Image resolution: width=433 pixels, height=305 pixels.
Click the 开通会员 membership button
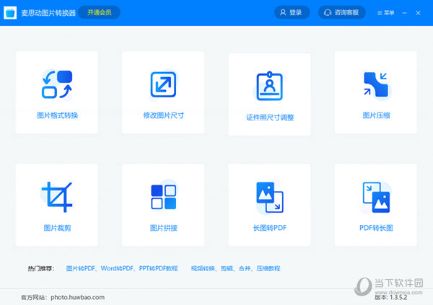click(100, 12)
